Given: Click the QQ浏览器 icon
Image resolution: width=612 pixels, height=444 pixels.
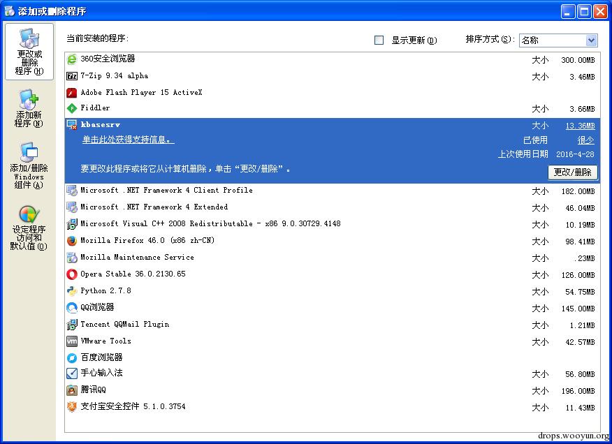Looking at the screenshot, I should (72, 308).
